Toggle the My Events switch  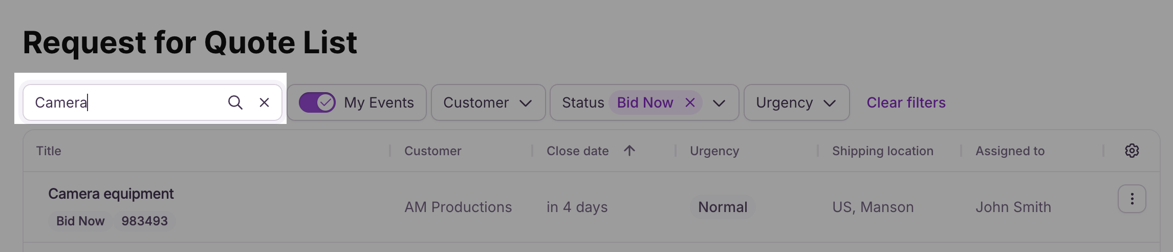pyautogui.click(x=317, y=102)
